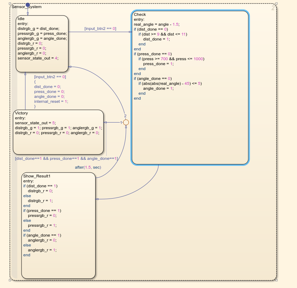This screenshot has height=288, width=297.
Task: Click transition order number 1 beside junction
Action: pos(121,123)
